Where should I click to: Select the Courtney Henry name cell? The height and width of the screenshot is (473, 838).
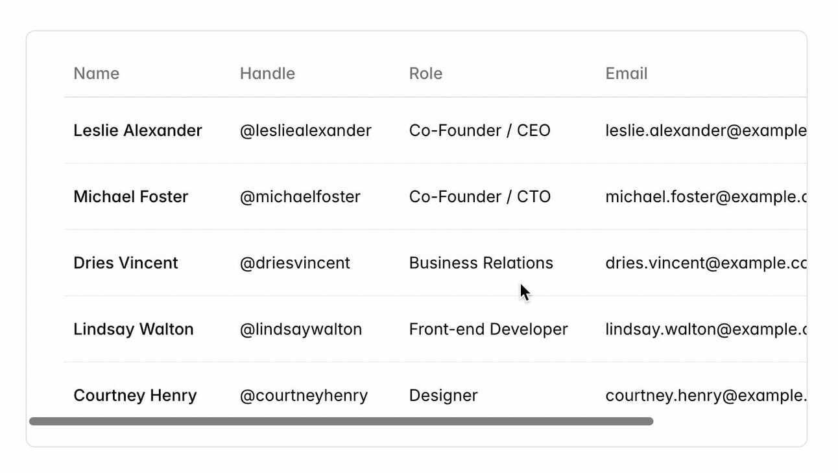[x=135, y=395]
